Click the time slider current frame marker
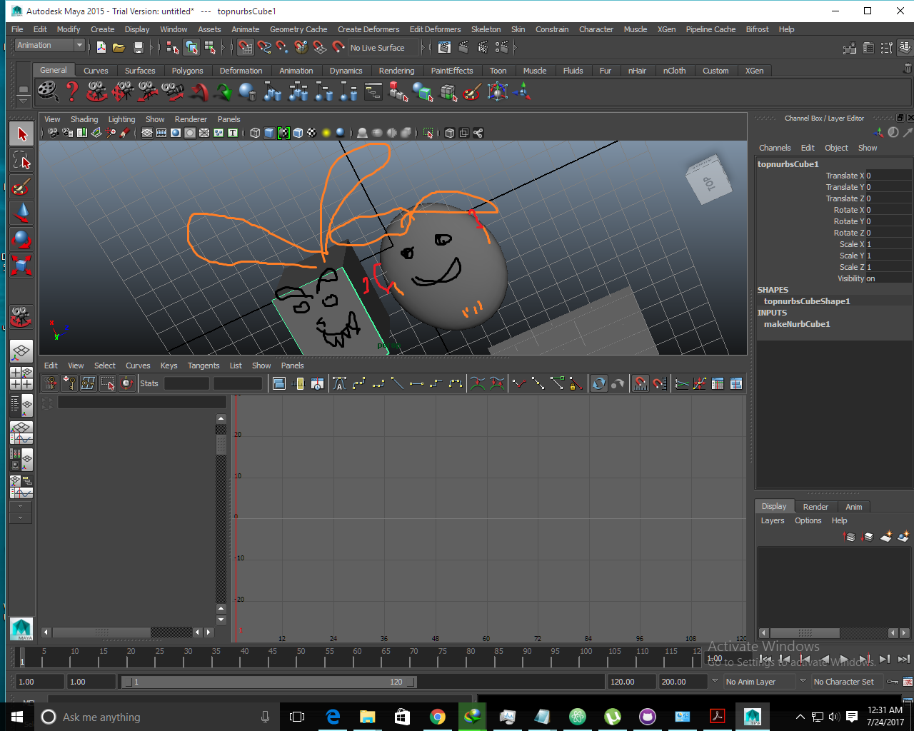This screenshot has height=731, width=914. tap(22, 657)
